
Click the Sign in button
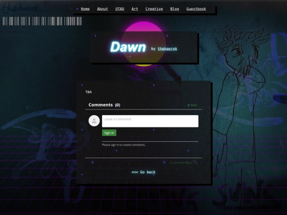109,133
